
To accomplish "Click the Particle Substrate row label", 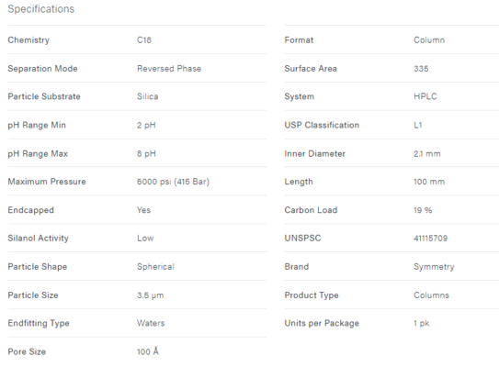I will pyautogui.click(x=44, y=96).
